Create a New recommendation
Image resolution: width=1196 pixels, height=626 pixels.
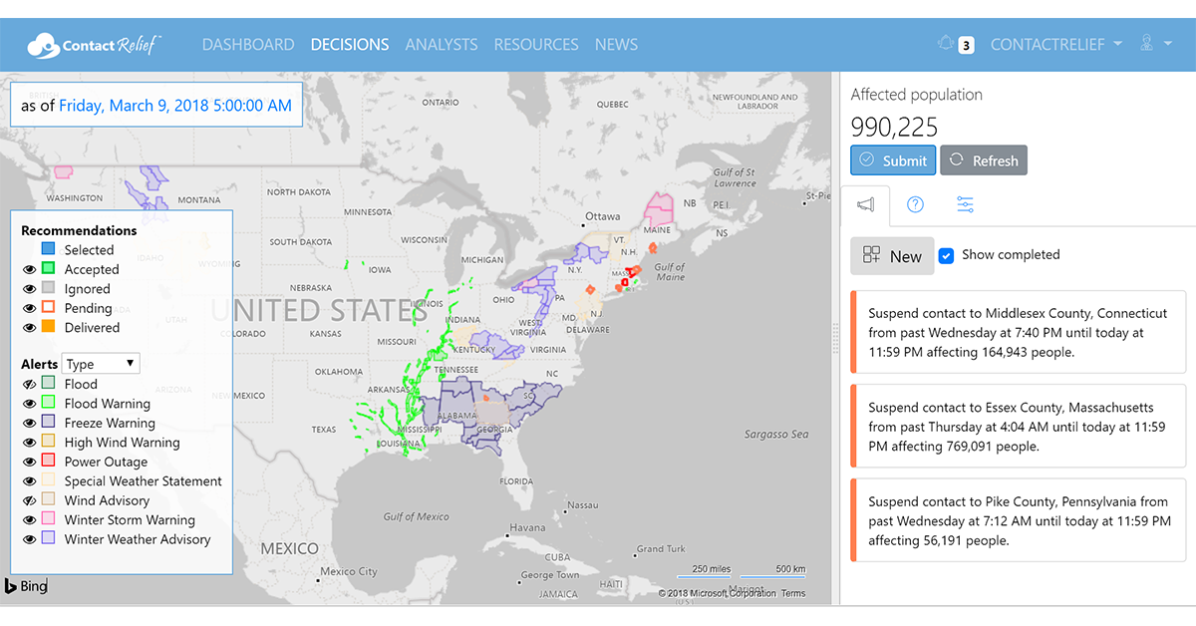(892, 256)
